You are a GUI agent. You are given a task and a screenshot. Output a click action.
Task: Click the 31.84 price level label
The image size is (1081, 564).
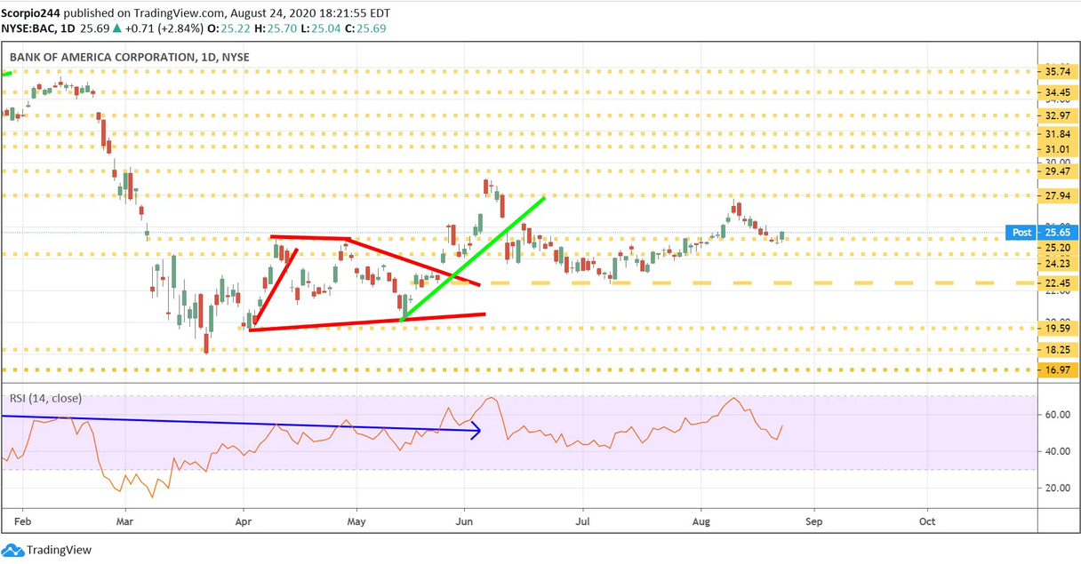pyautogui.click(x=1057, y=135)
